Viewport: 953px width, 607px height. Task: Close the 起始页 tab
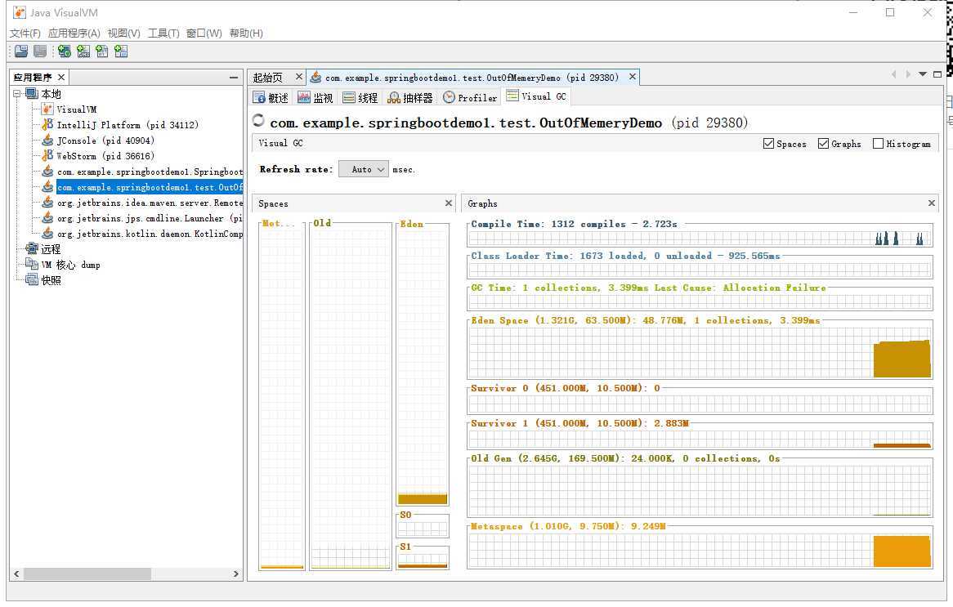tap(298, 77)
